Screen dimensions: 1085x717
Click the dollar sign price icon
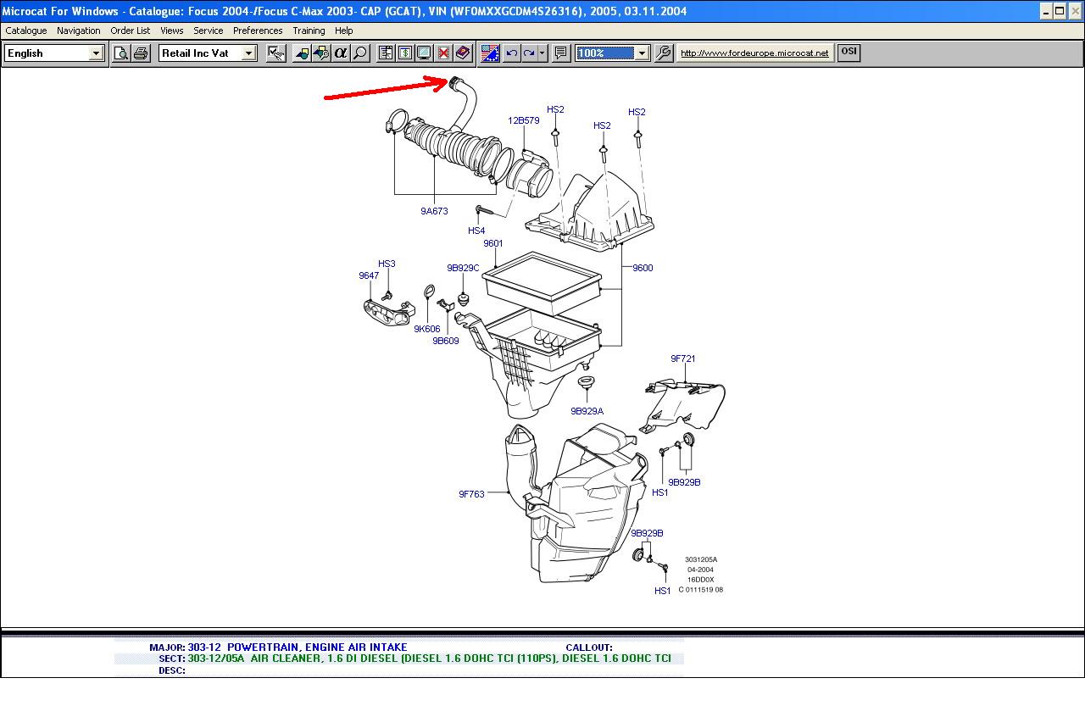pyautogui.click(x=405, y=53)
